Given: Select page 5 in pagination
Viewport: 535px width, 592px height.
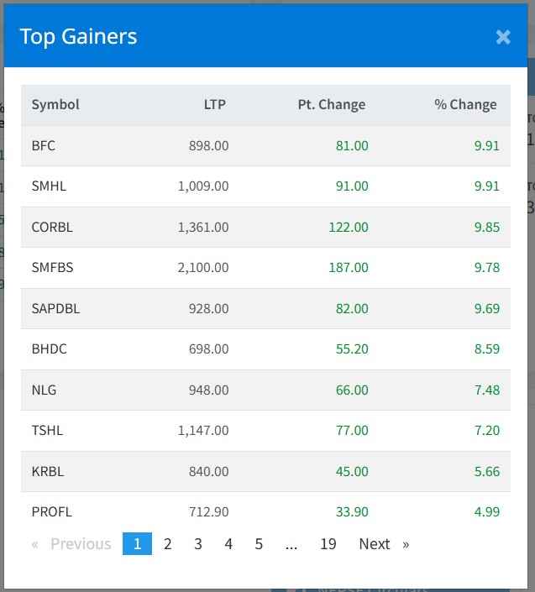Looking at the screenshot, I should (x=259, y=544).
